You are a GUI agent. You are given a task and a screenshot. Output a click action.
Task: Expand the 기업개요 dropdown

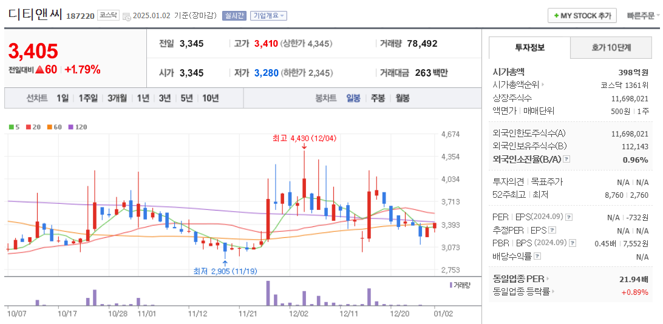click(268, 16)
